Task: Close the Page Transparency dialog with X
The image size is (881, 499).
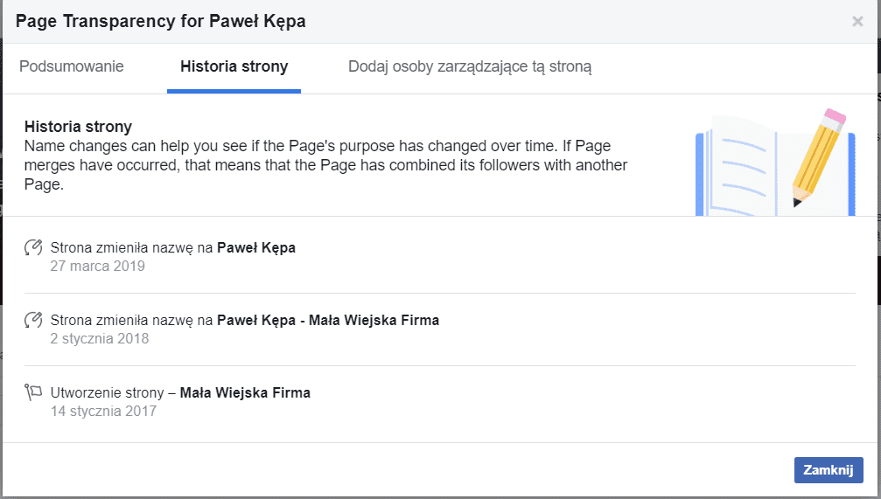Action: tap(857, 22)
